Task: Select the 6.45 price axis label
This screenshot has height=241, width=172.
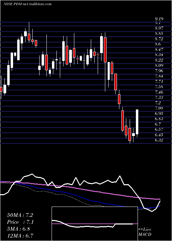Action: click(x=159, y=135)
